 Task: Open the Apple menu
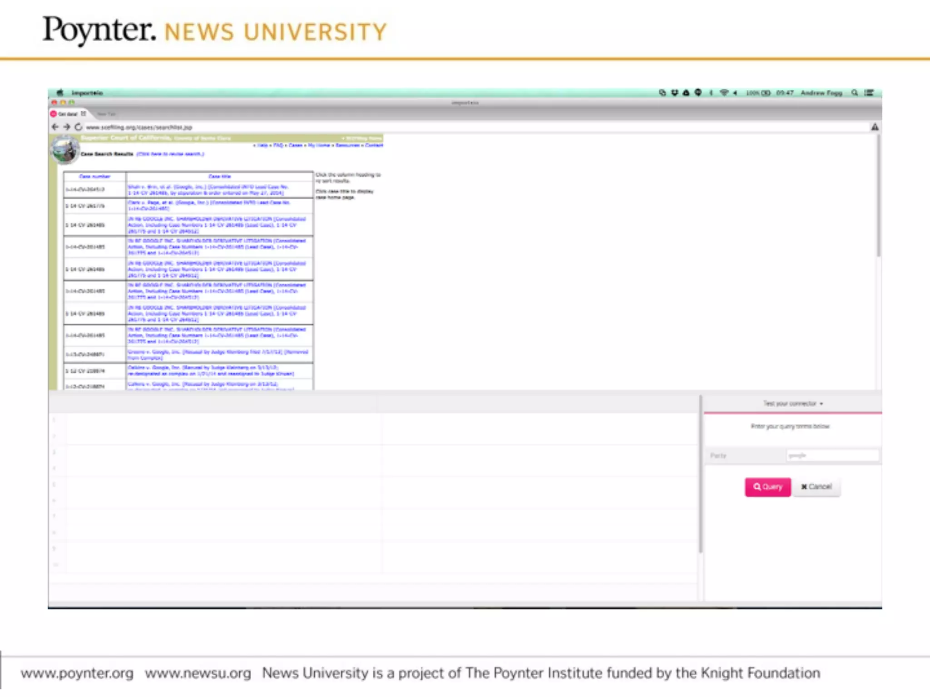(x=60, y=93)
